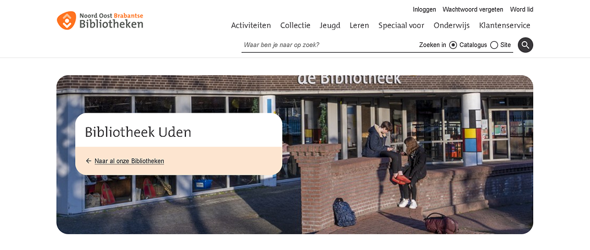Image resolution: width=590 pixels, height=250 pixels.
Task: Open the Onderwijs menu
Action: pos(452,26)
